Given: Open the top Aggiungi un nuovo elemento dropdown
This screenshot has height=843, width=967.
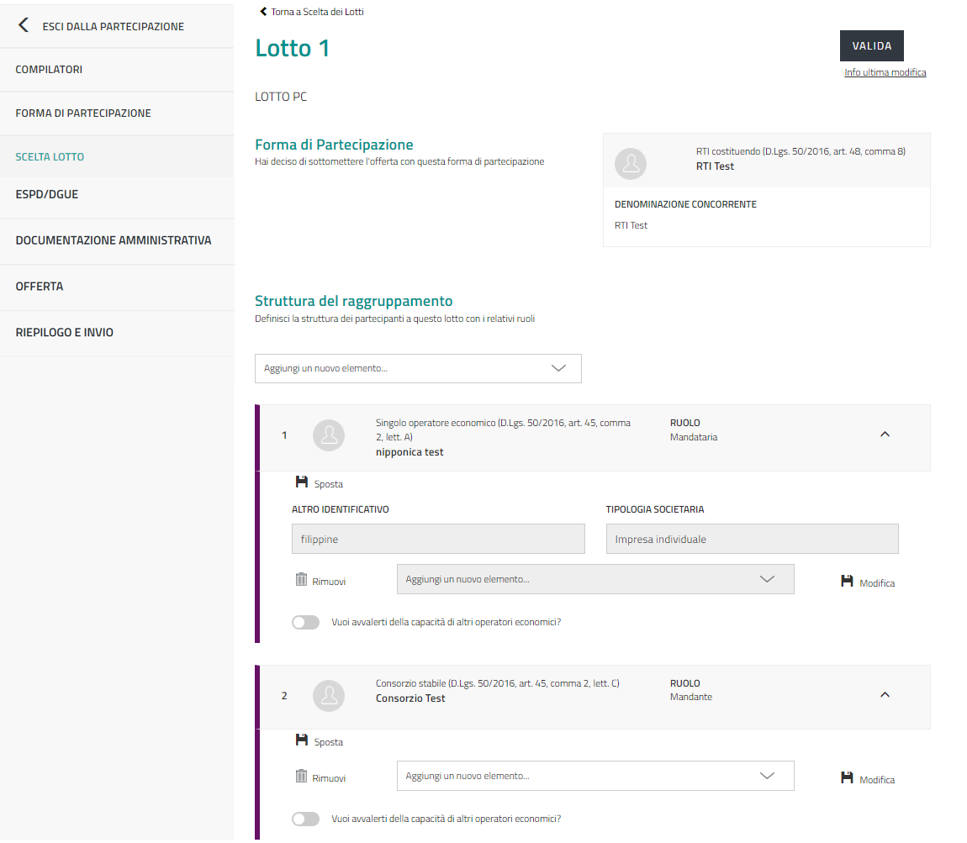Looking at the screenshot, I should tap(418, 368).
